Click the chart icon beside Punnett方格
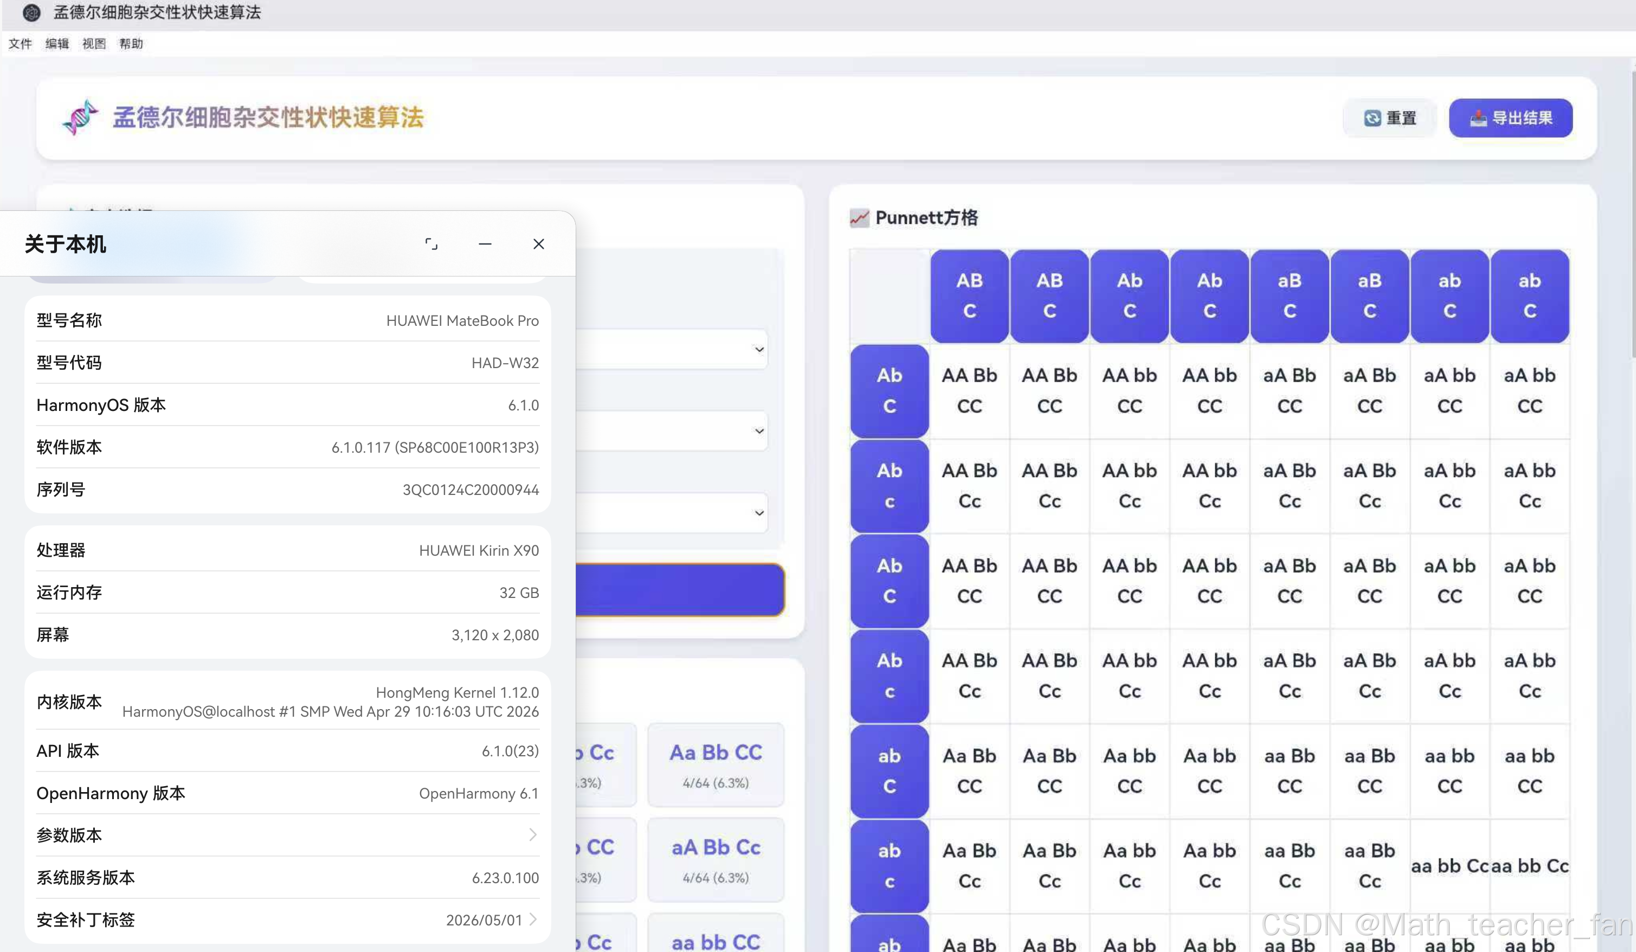Screen dimensions: 1636x952 [859, 217]
